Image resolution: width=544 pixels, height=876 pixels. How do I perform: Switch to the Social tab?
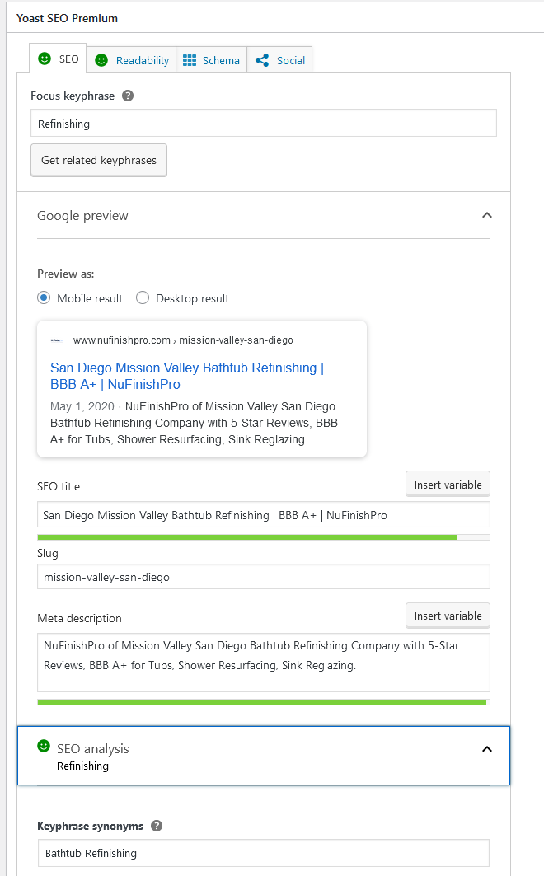[279, 60]
